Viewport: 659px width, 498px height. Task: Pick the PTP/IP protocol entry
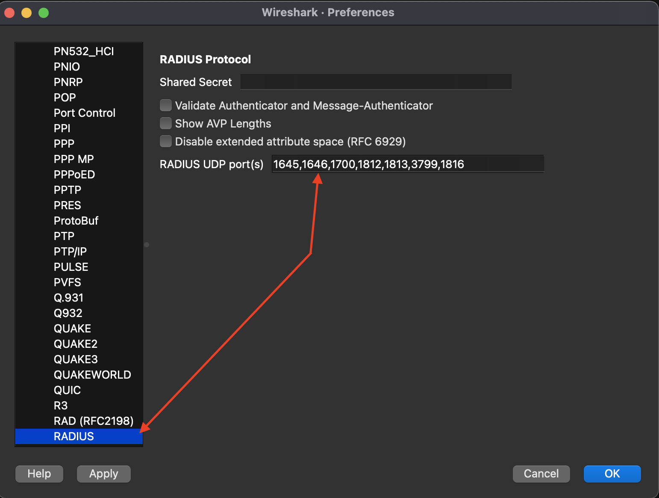coord(70,252)
